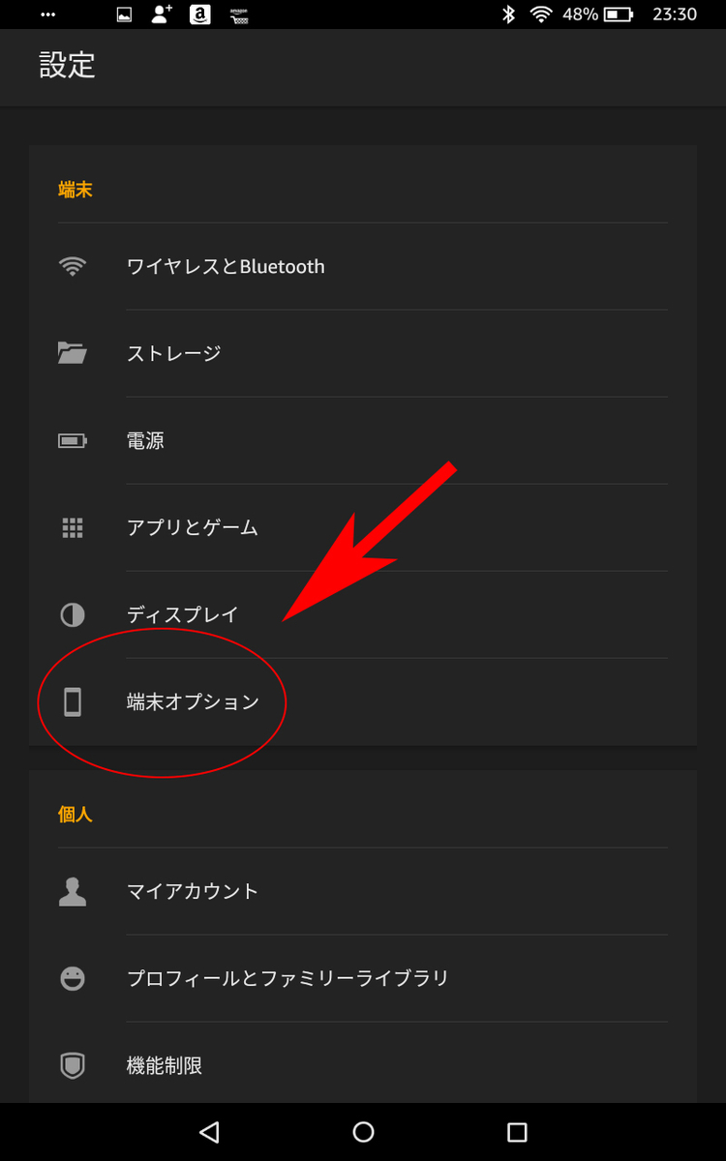This screenshot has width=726, height=1161.
Task: Tap the Home circle button
Action: 363,1132
